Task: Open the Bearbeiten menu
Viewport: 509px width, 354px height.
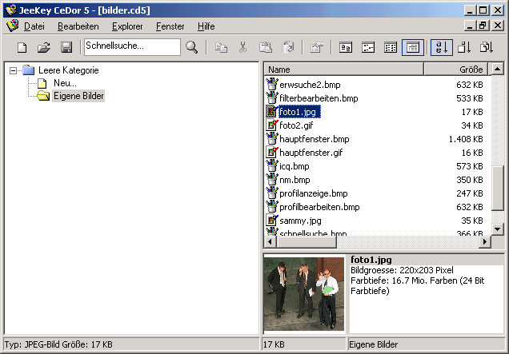Action: pos(78,26)
